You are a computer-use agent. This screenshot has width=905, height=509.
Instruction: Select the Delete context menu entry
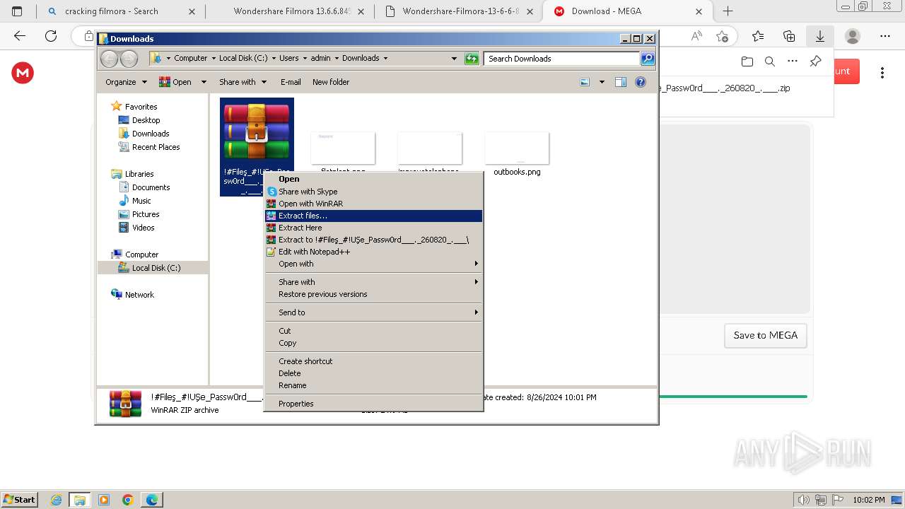[x=373, y=373]
